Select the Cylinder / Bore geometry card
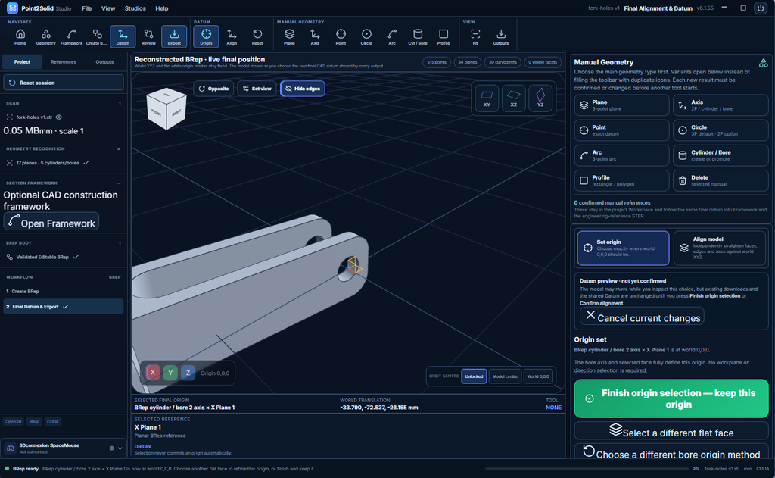Viewport: 775px width, 478px height. tap(721, 155)
